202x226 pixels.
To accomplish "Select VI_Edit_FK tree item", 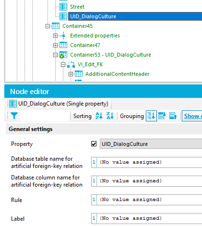I will [90, 64].
